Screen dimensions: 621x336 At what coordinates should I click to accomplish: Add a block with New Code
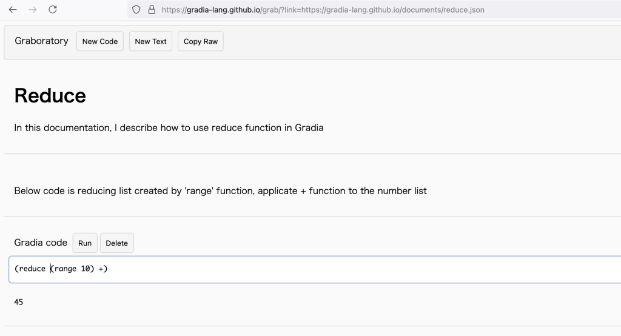(x=100, y=41)
